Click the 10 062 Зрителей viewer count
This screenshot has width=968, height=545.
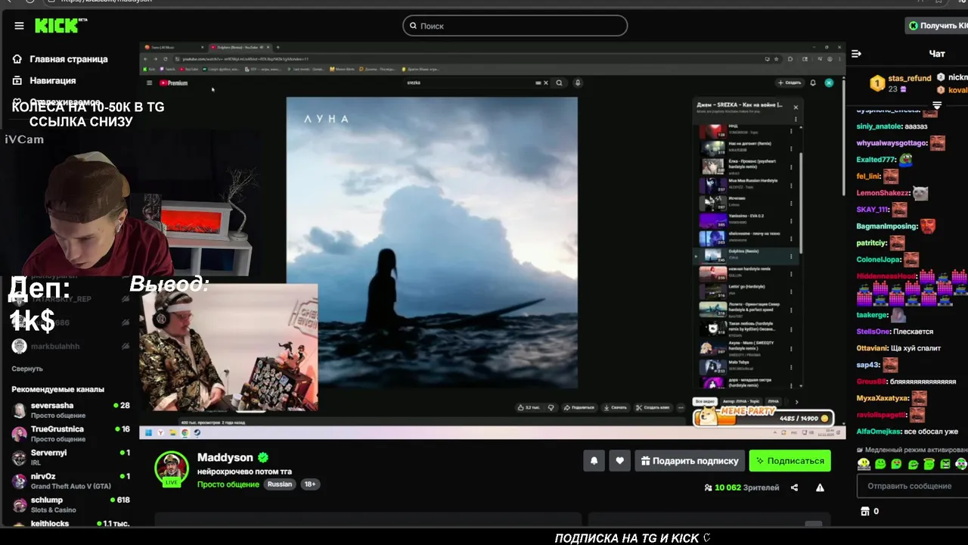pos(741,487)
